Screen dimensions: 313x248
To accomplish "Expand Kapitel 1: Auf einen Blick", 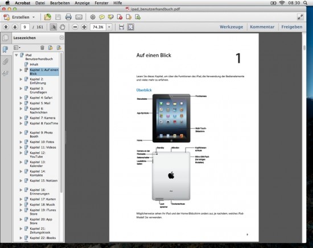I will 20,70.
